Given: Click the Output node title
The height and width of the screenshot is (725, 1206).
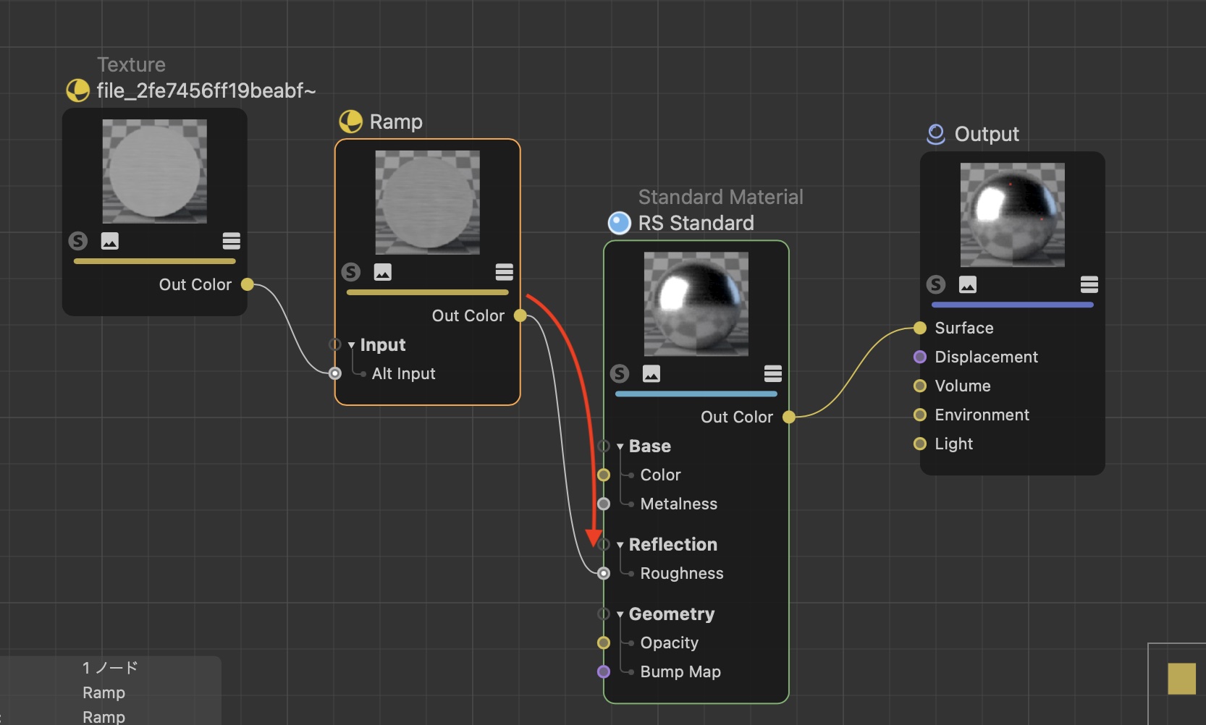Looking at the screenshot, I should [986, 134].
